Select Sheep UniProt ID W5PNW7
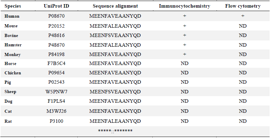This screenshot has height=138, width=271. tap(56, 92)
